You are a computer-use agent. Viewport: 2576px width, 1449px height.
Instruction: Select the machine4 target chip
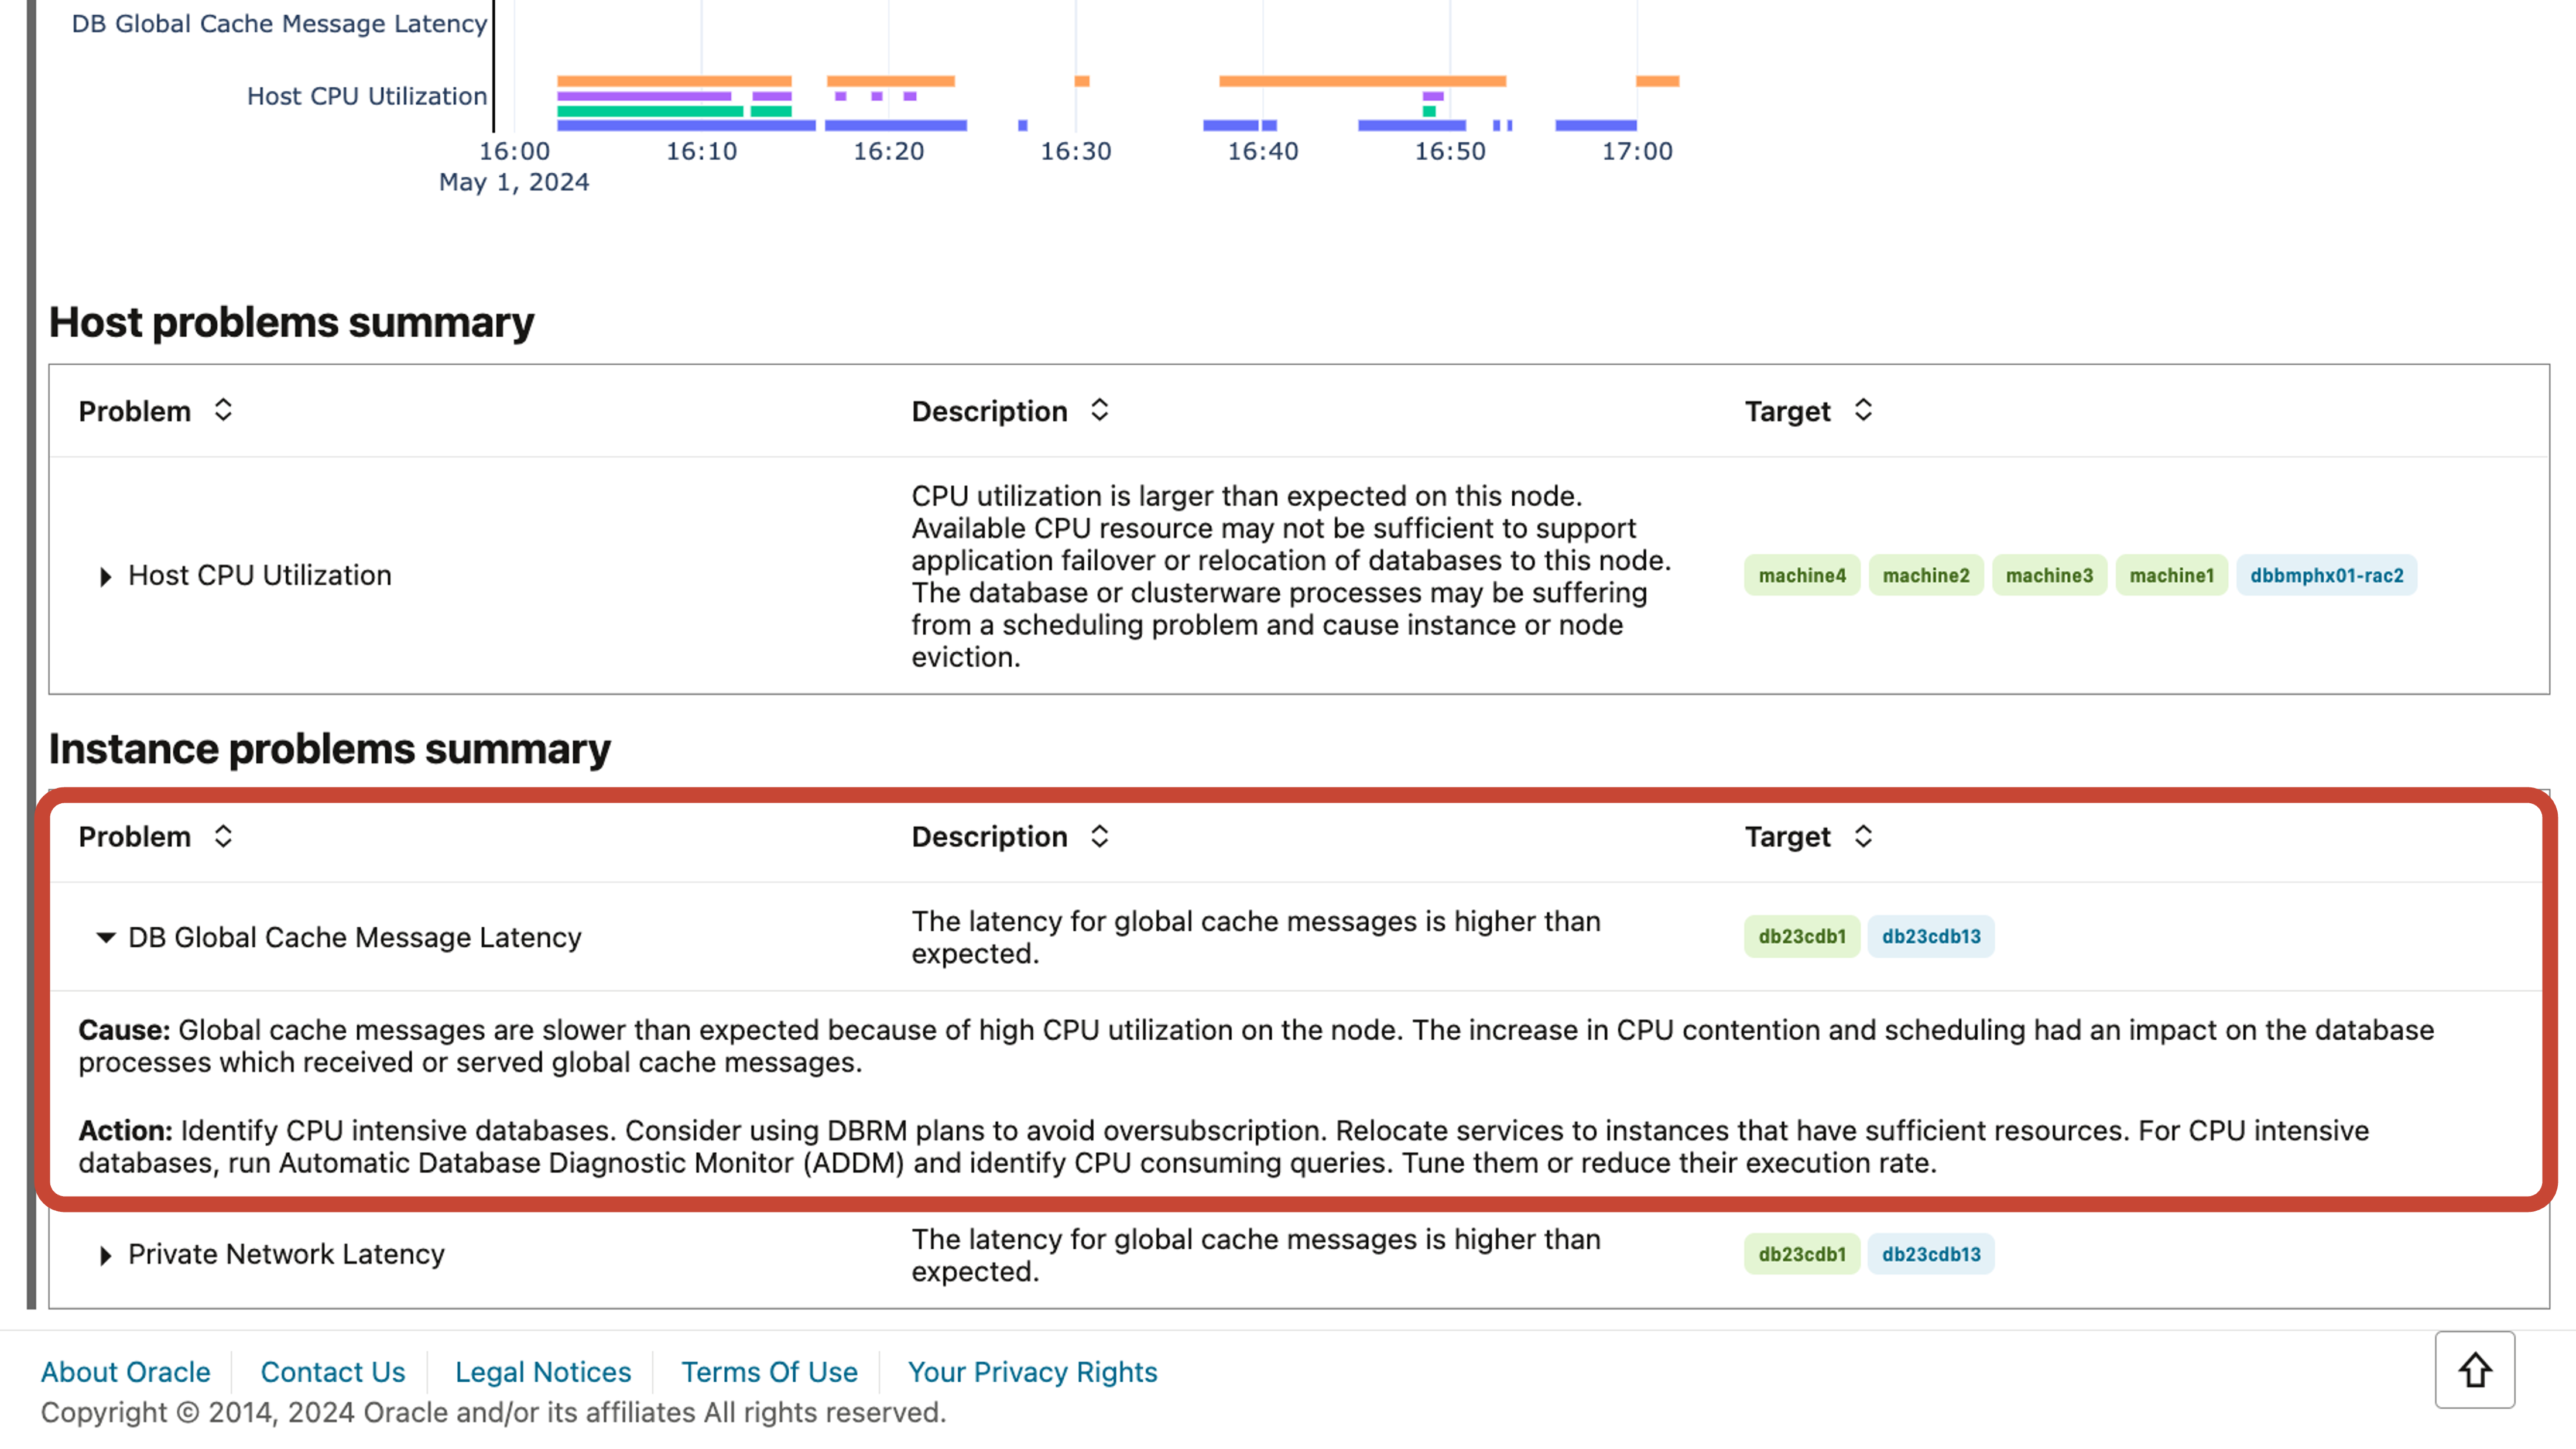(x=1801, y=575)
